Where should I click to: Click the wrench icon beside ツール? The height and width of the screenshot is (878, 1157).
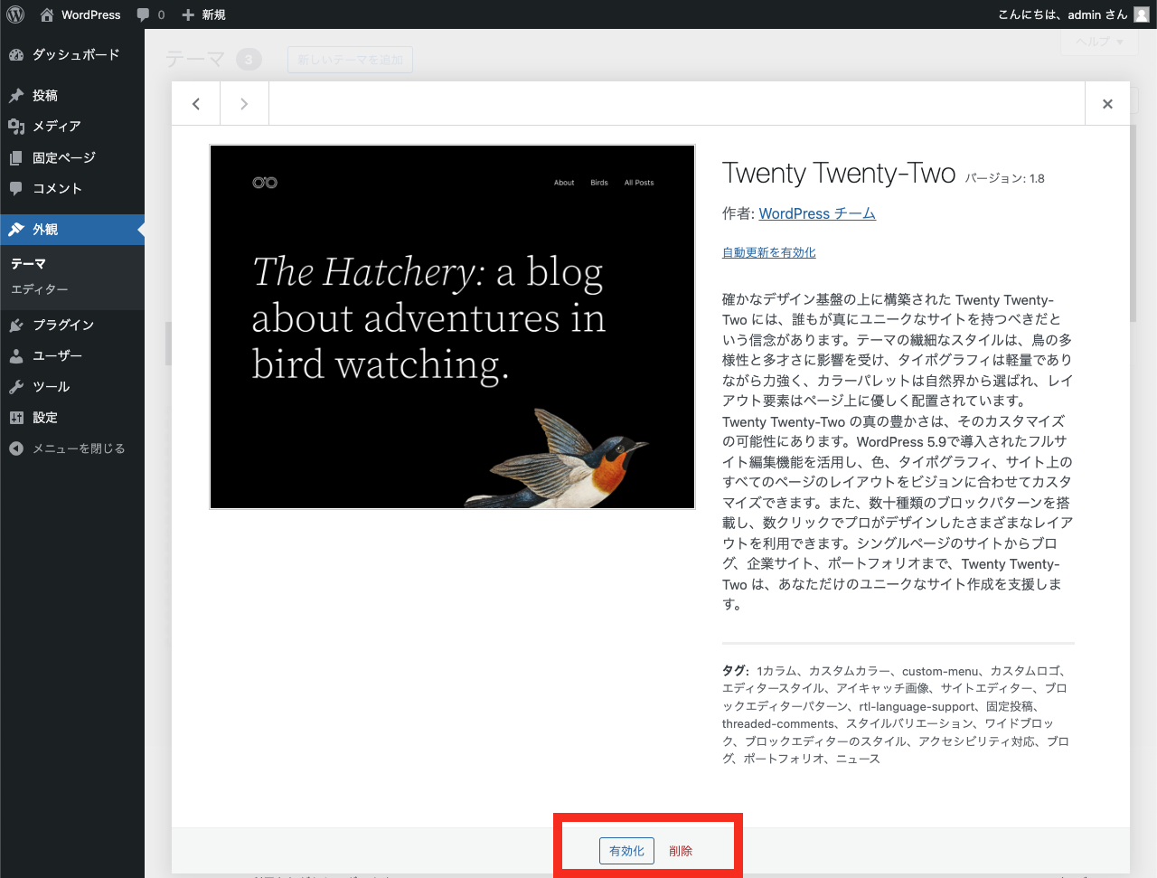click(x=16, y=387)
